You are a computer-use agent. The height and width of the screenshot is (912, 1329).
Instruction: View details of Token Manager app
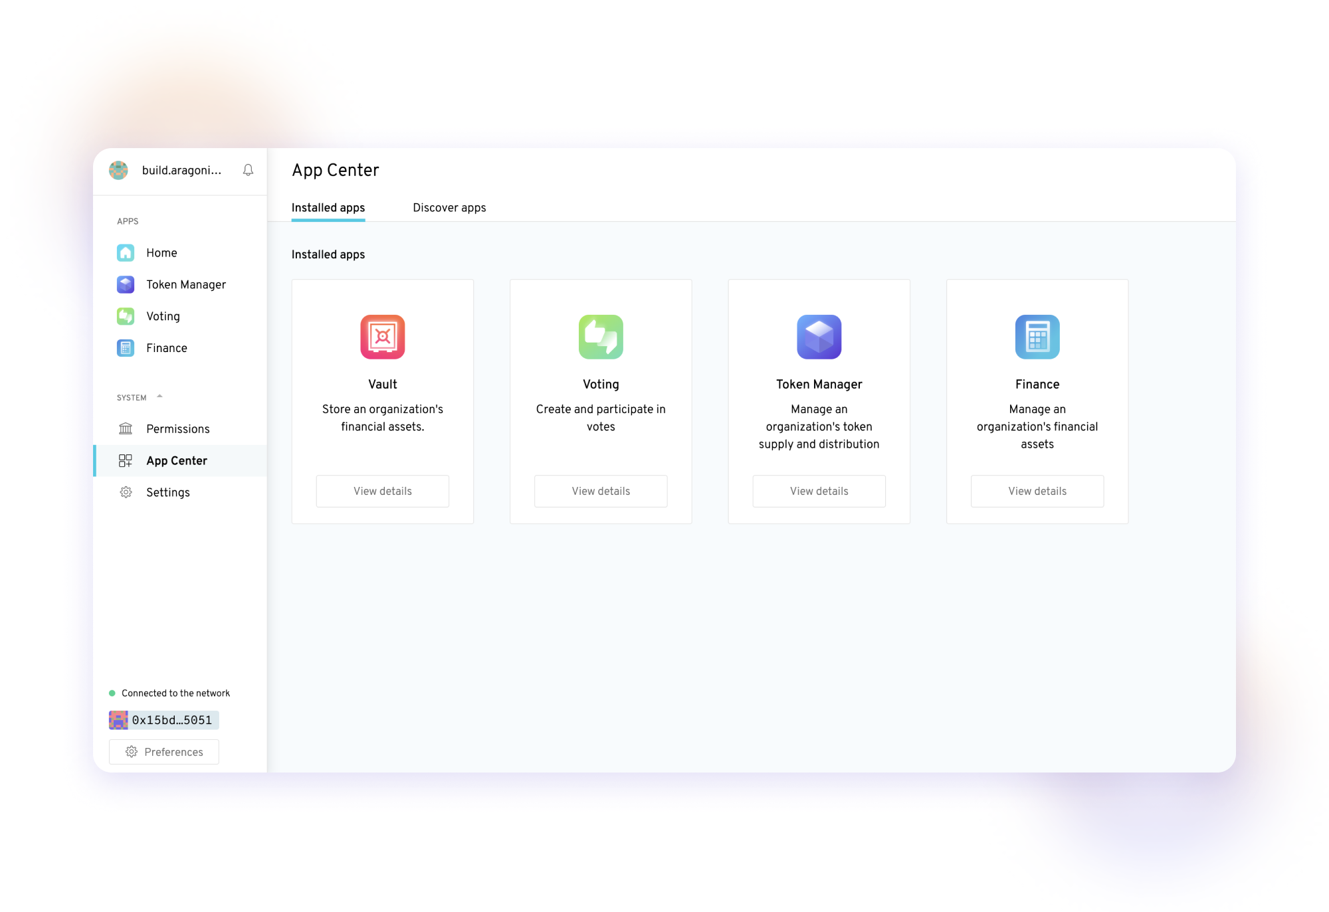[819, 491]
